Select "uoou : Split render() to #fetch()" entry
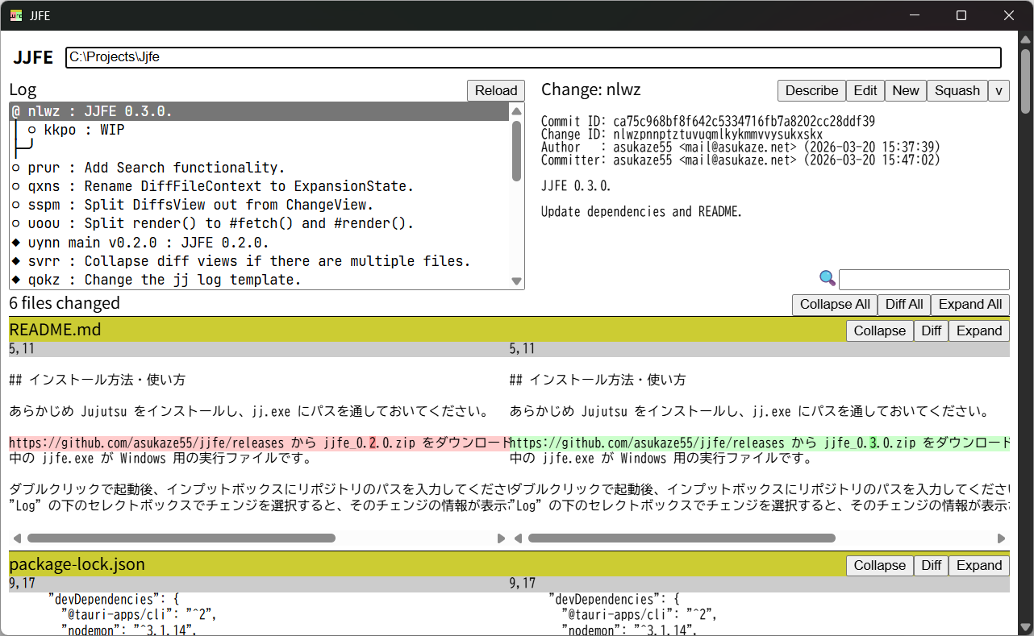Viewport: 1034px width, 636px height. [260, 223]
